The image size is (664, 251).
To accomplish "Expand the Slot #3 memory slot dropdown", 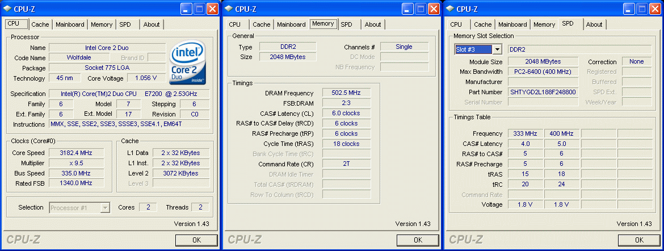I will pyautogui.click(x=497, y=49).
